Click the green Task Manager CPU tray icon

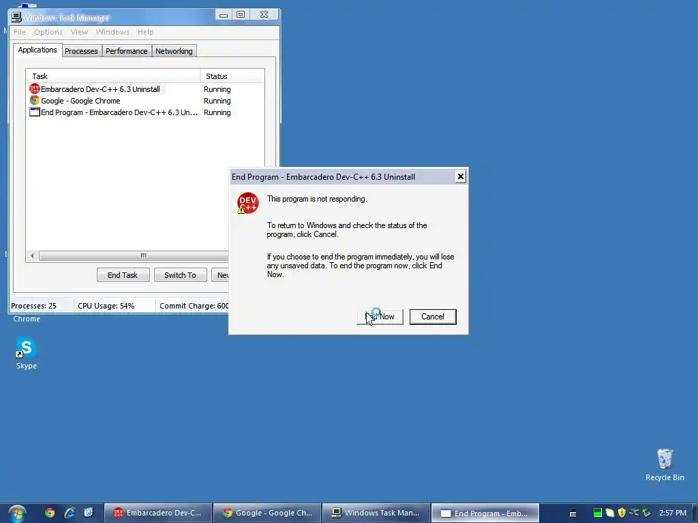(x=597, y=513)
